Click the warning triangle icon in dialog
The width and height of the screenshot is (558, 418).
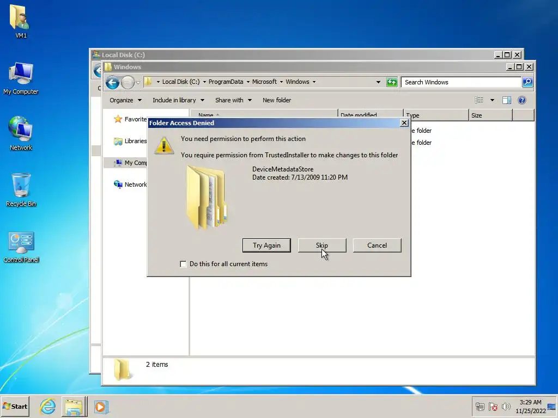point(163,145)
